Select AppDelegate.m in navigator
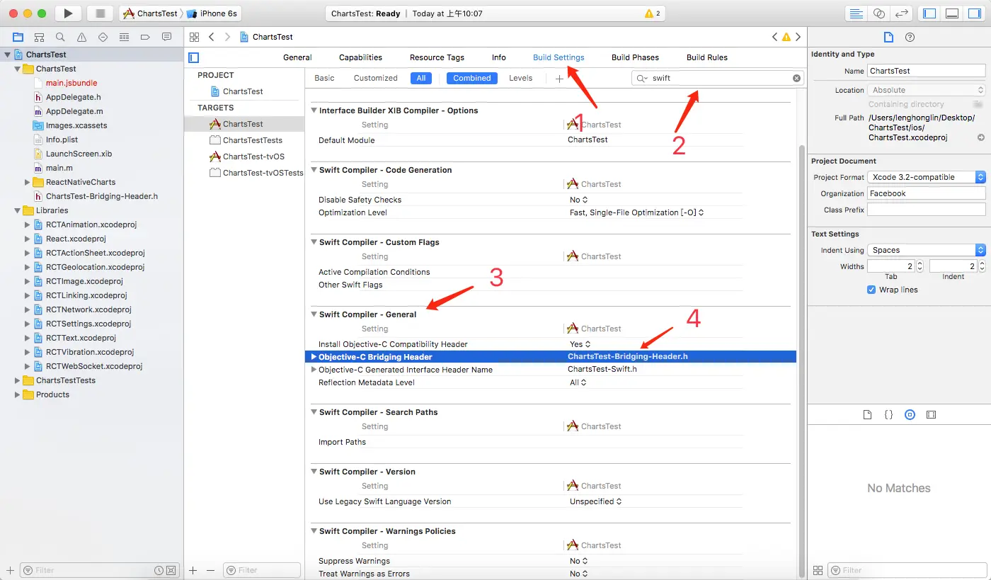This screenshot has height=580, width=991. coord(74,111)
